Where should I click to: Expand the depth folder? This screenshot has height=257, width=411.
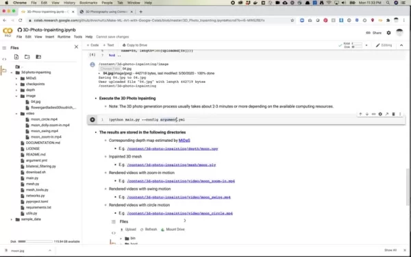click(16, 90)
